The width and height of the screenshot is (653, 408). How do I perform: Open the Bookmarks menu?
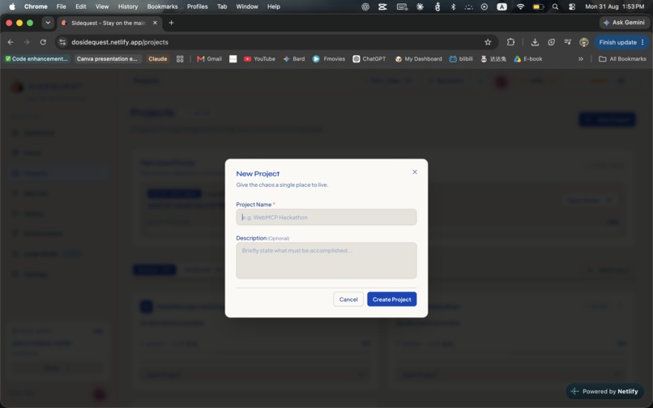(x=162, y=6)
